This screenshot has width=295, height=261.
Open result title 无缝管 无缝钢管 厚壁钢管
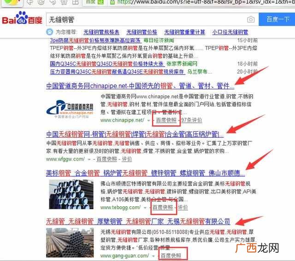click(138, 221)
